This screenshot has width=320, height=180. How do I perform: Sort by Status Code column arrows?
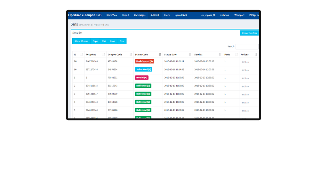click(x=160, y=55)
